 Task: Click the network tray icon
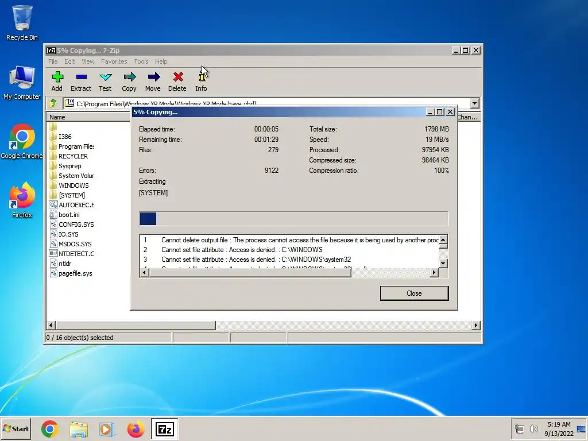point(519,428)
